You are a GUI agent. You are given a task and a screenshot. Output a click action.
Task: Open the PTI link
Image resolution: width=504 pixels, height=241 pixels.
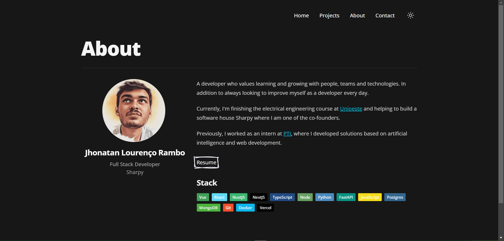(x=287, y=134)
